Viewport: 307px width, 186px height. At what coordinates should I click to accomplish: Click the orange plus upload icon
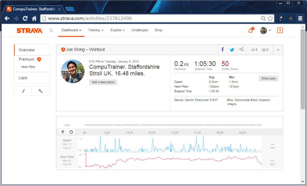(x=280, y=30)
